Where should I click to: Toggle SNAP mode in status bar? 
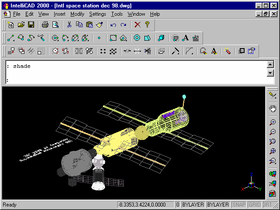click(x=239, y=205)
